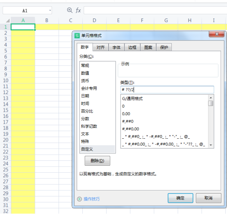
Task: Select row 1 header
Action: click(5, 27)
